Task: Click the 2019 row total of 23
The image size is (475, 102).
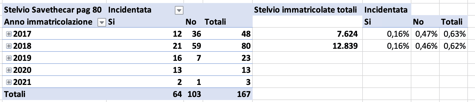Action: (246, 58)
